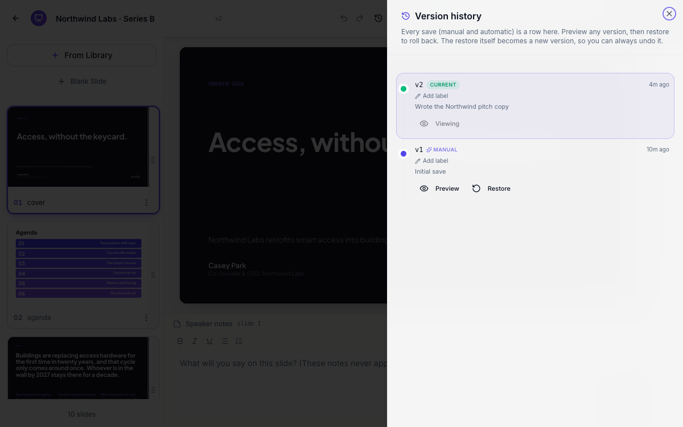Click the '10m ago' timestamp
Screen dimensions: 683x427
point(658,149)
